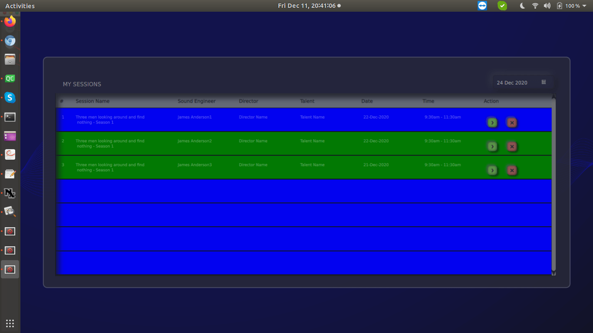Click the volume speaker icon in the tray
The width and height of the screenshot is (593, 333).
[x=547, y=6]
